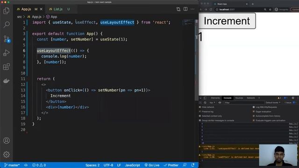
Task: Click the feedback icon in status bar
Action: coord(185,165)
